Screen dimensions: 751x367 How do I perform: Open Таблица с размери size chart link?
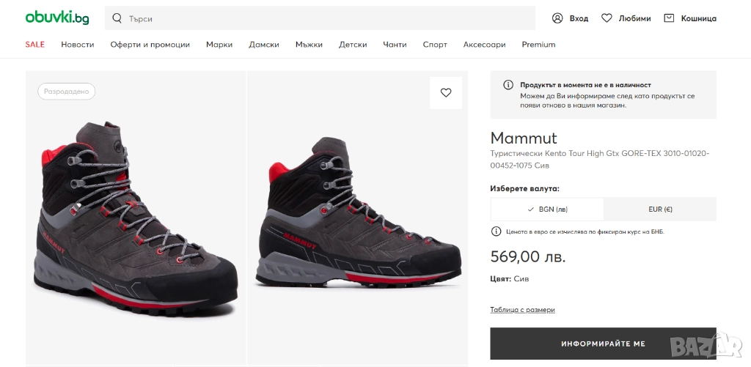click(522, 310)
